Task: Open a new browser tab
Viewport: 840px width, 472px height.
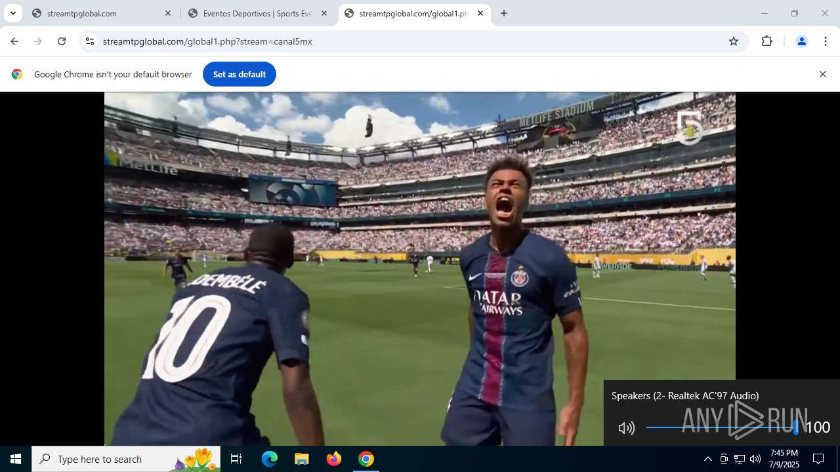Action: tap(504, 13)
